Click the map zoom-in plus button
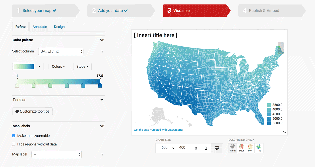Viewport: 315px width, 167px height. (281, 45)
